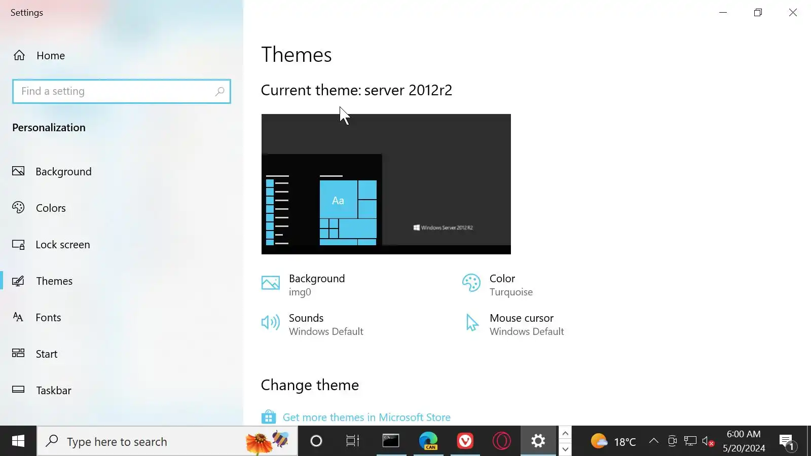This screenshot has width=811, height=456.
Task: Open the Colors personalization page
Action: point(122,208)
